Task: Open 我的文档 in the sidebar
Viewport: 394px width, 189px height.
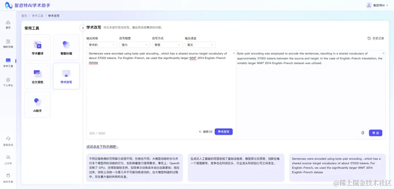Action: point(8,44)
